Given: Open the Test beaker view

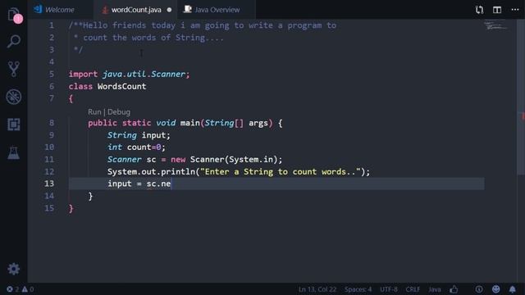Looking at the screenshot, I should (x=14, y=152).
